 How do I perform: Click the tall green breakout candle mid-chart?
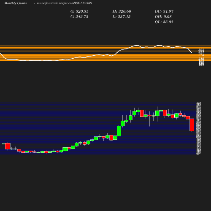119,131
